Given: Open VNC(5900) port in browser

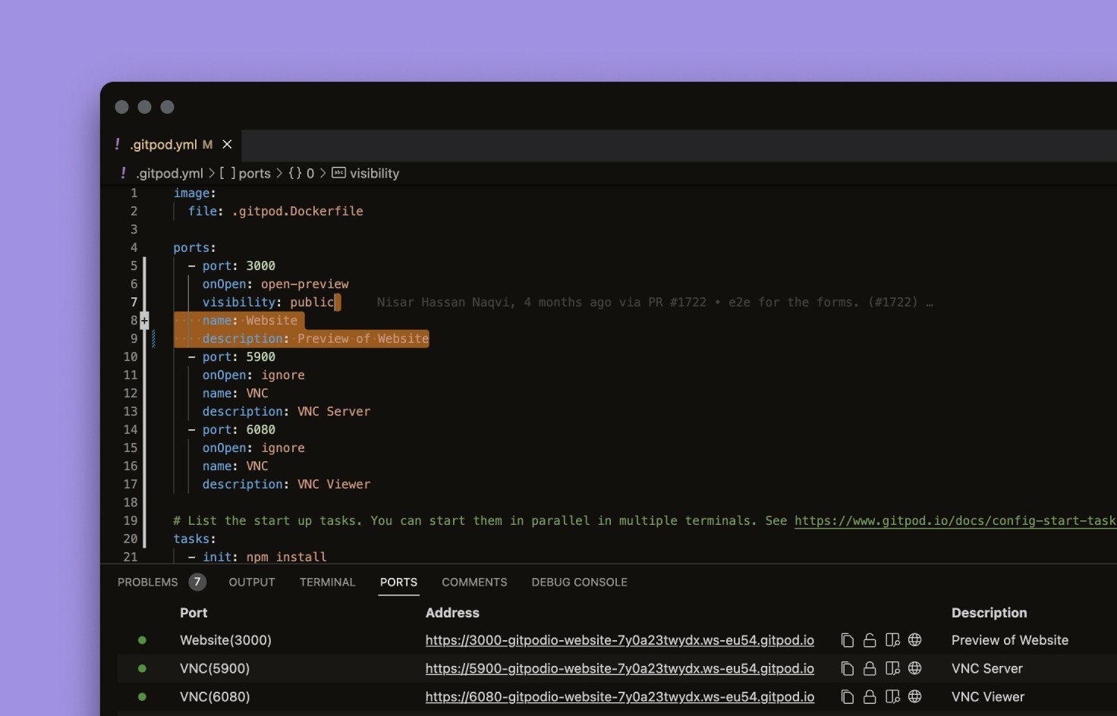Looking at the screenshot, I should [x=915, y=668].
